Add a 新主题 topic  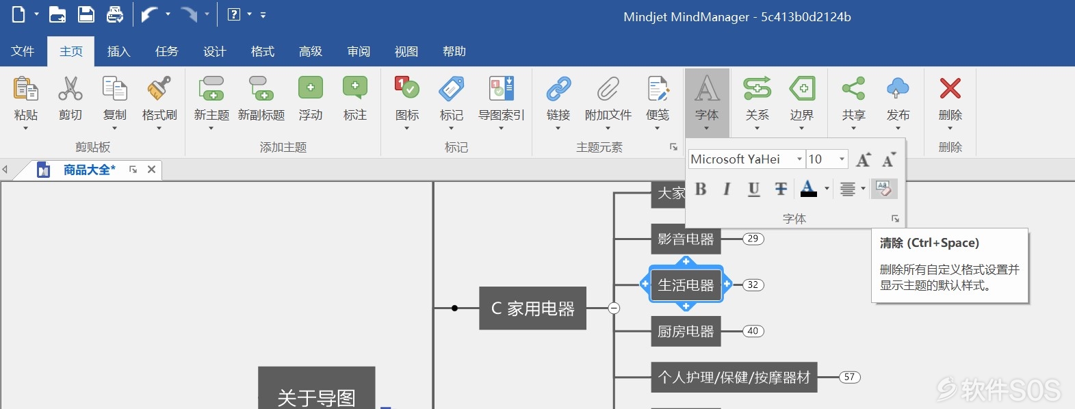[211, 101]
